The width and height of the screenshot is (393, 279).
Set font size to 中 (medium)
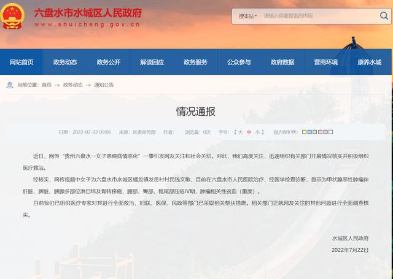tap(249, 132)
